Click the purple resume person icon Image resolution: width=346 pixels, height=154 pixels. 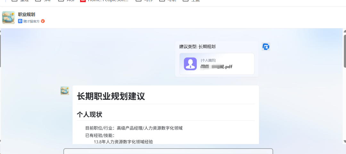(190, 64)
